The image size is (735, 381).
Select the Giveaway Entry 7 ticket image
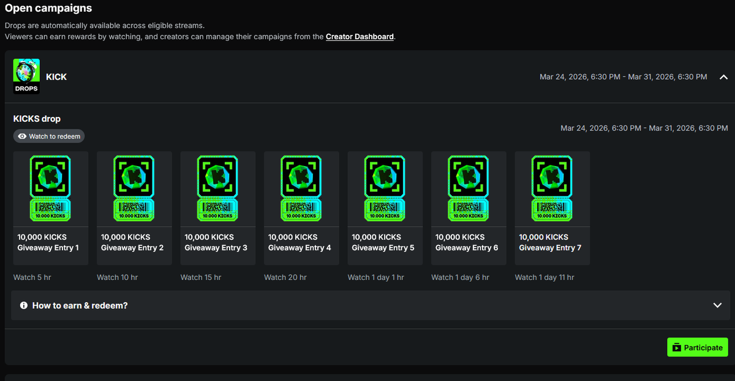pyautogui.click(x=552, y=188)
